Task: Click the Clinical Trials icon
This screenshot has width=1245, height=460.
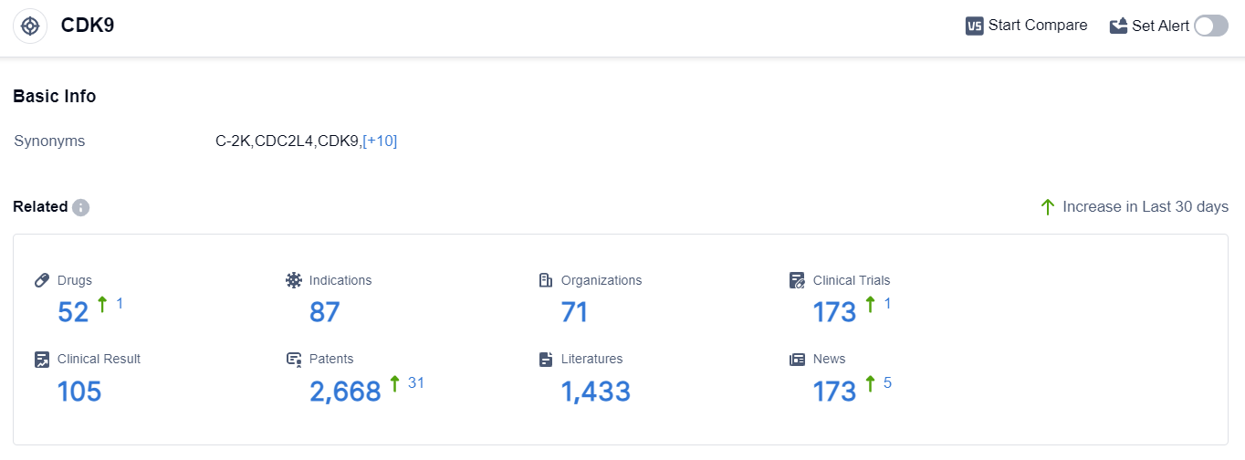Action: pos(798,280)
